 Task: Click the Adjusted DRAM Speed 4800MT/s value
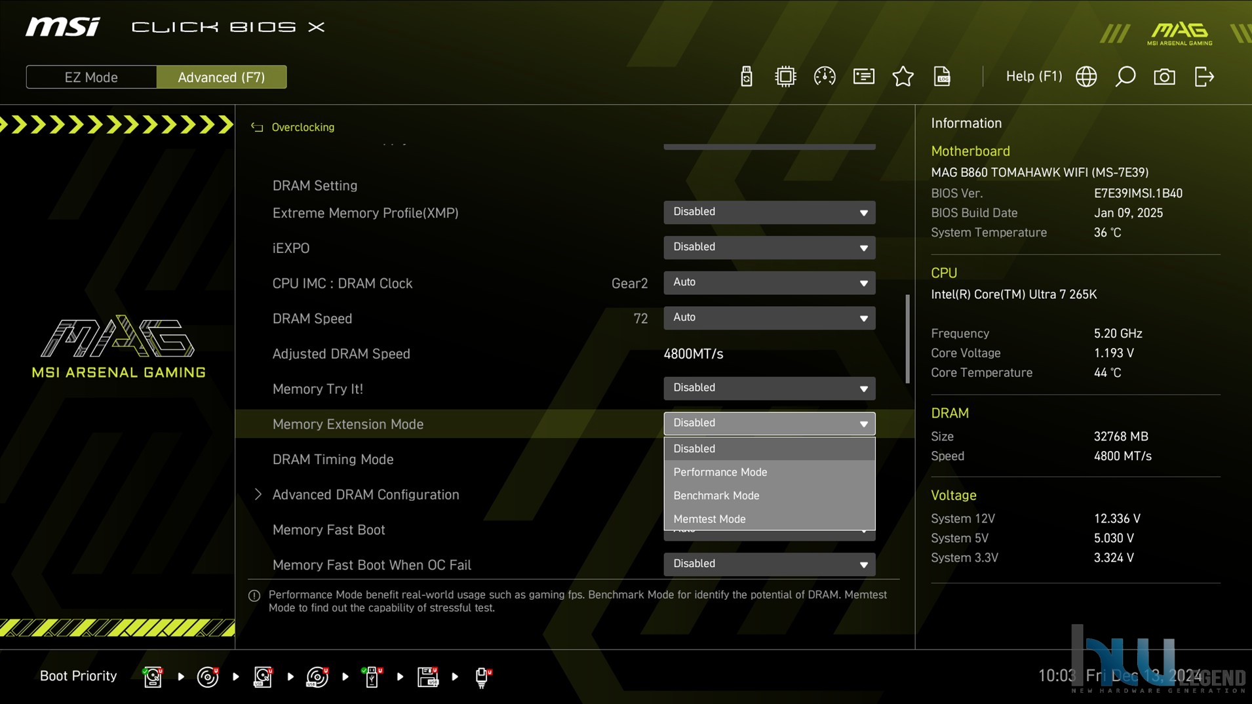pos(693,354)
